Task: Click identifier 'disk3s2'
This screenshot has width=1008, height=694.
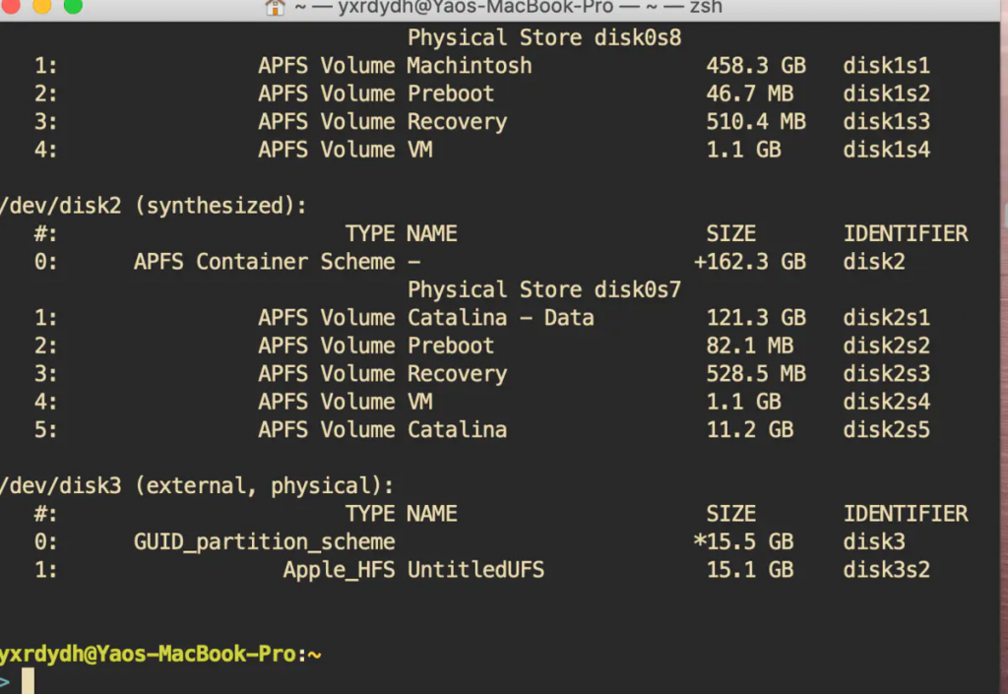Action: click(x=887, y=570)
